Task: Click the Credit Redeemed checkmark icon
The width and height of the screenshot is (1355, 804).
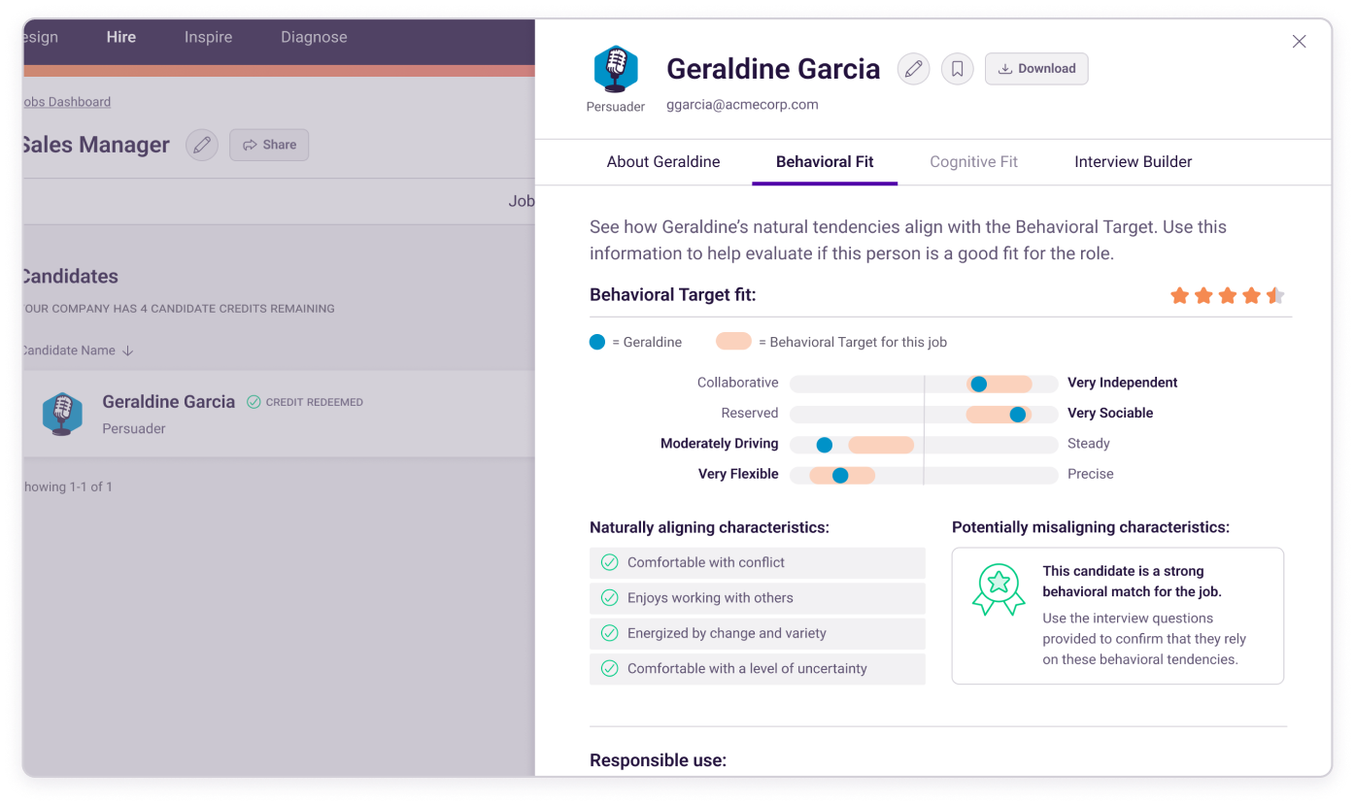Action: coord(254,402)
